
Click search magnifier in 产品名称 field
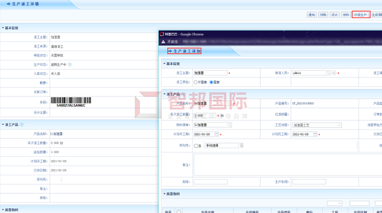tap(230, 104)
